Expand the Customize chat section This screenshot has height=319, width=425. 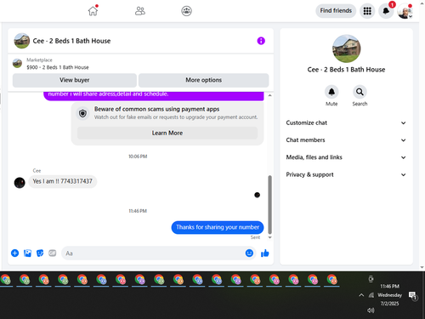[346, 122]
